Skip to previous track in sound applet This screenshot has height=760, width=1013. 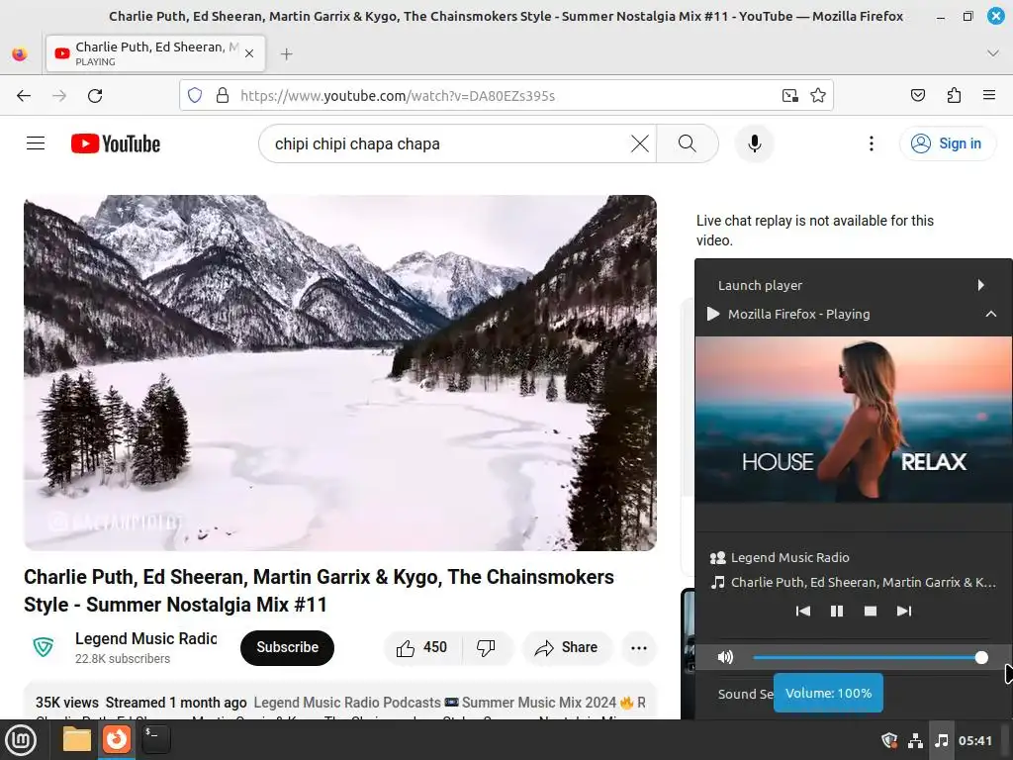tap(803, 611)
